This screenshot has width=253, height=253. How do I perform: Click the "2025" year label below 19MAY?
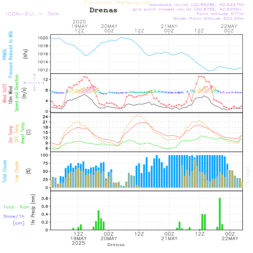pyautogui.click(x=78, y=243)
